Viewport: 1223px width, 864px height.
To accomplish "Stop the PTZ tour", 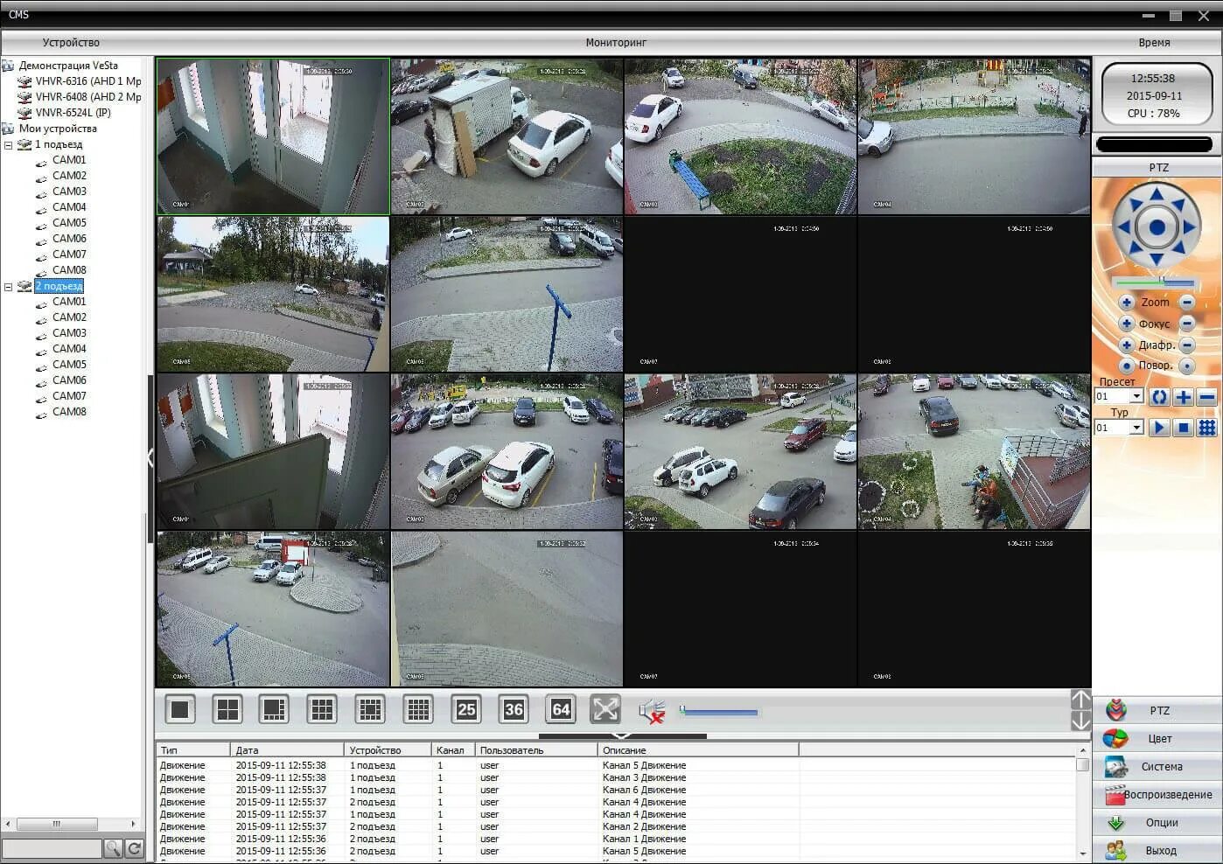I will pyautogui.click(x=1183, y=428).
